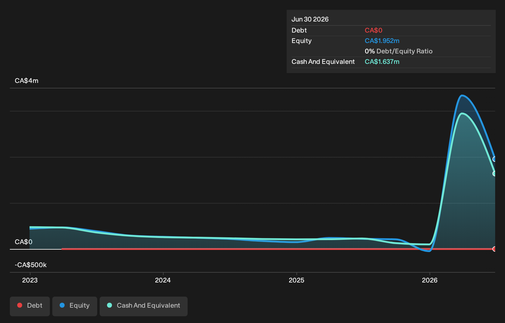Click the blue Equity endpoint marker

coord(495,159)
